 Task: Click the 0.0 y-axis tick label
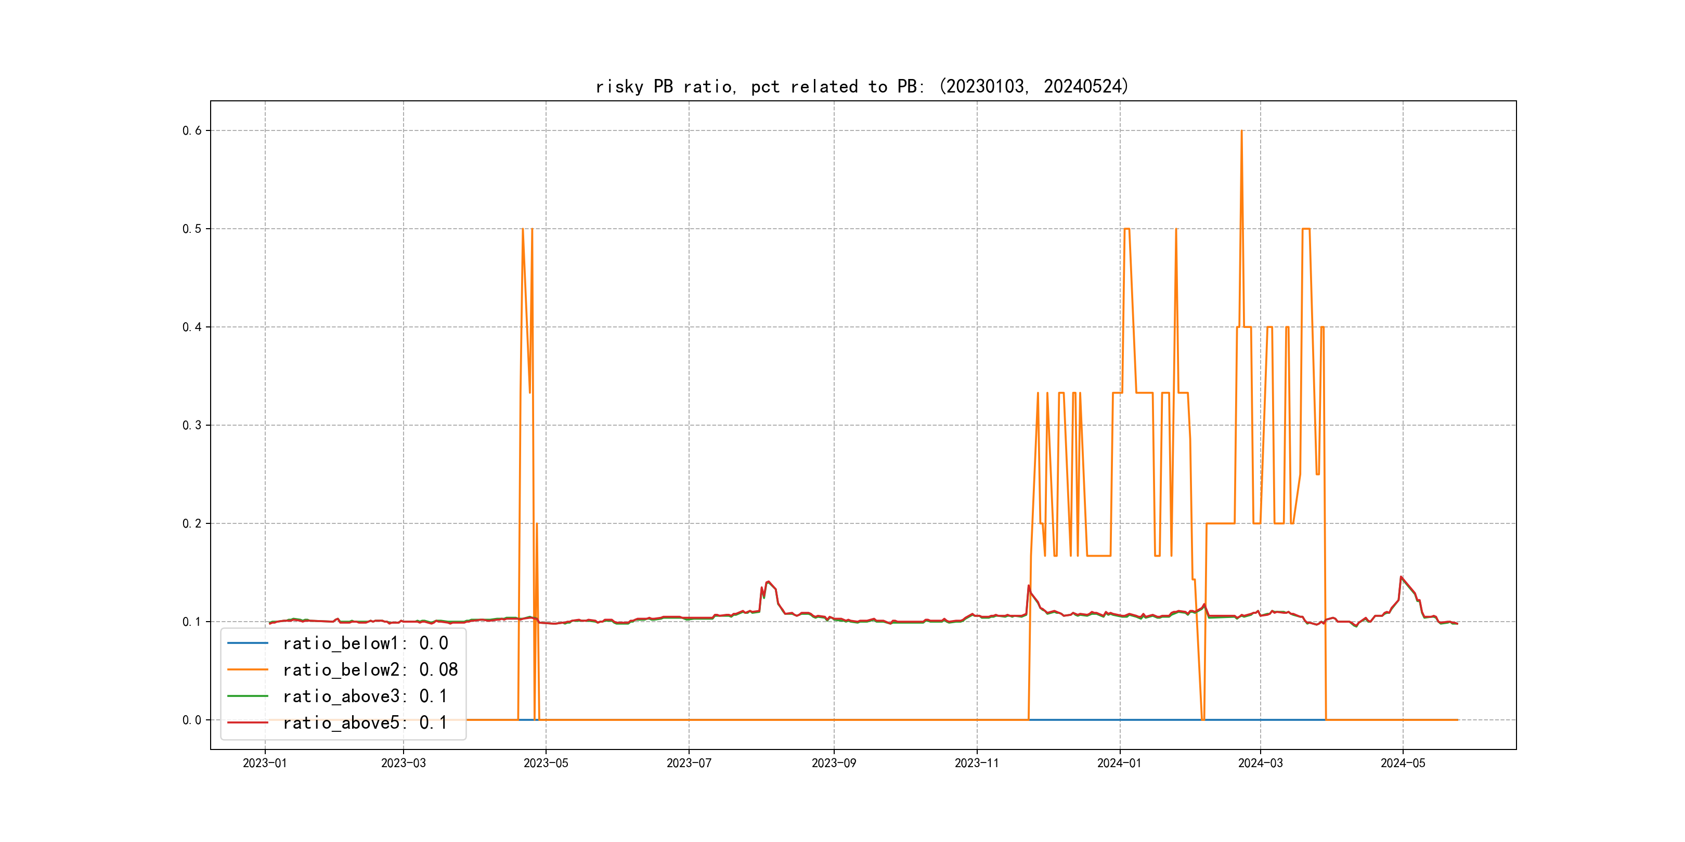click(x=192, y=720)
